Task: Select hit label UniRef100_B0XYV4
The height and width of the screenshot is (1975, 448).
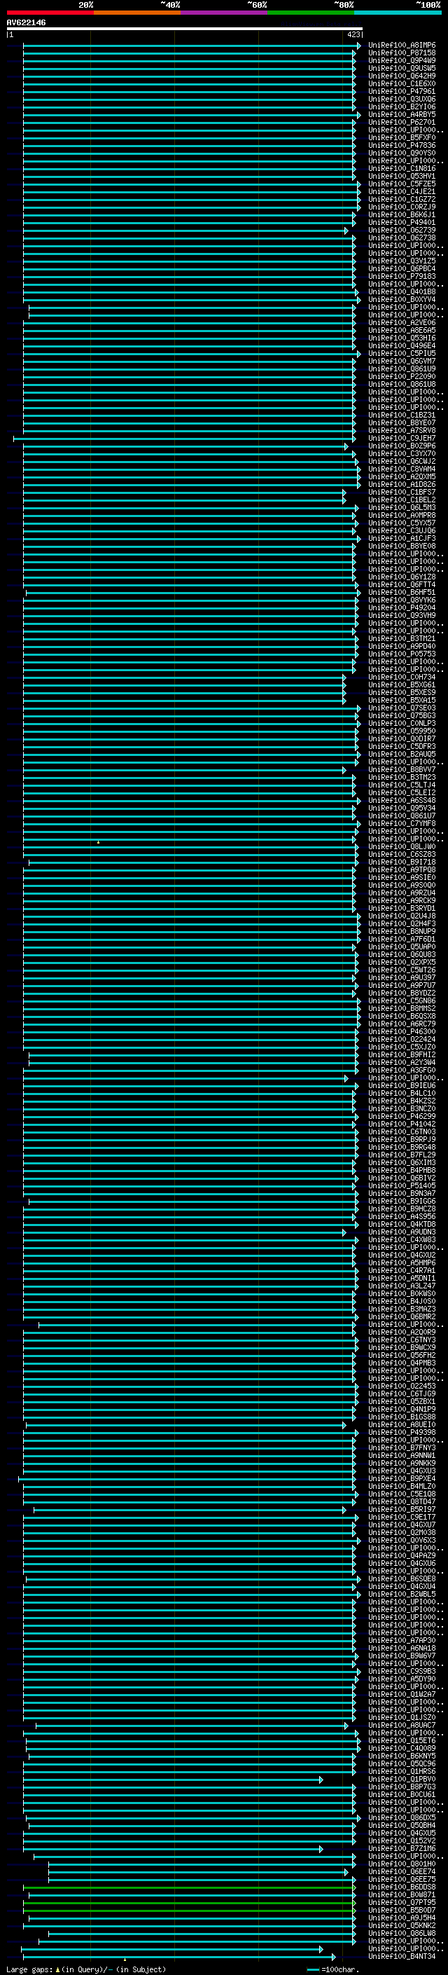Action: [x=402, y=299]
